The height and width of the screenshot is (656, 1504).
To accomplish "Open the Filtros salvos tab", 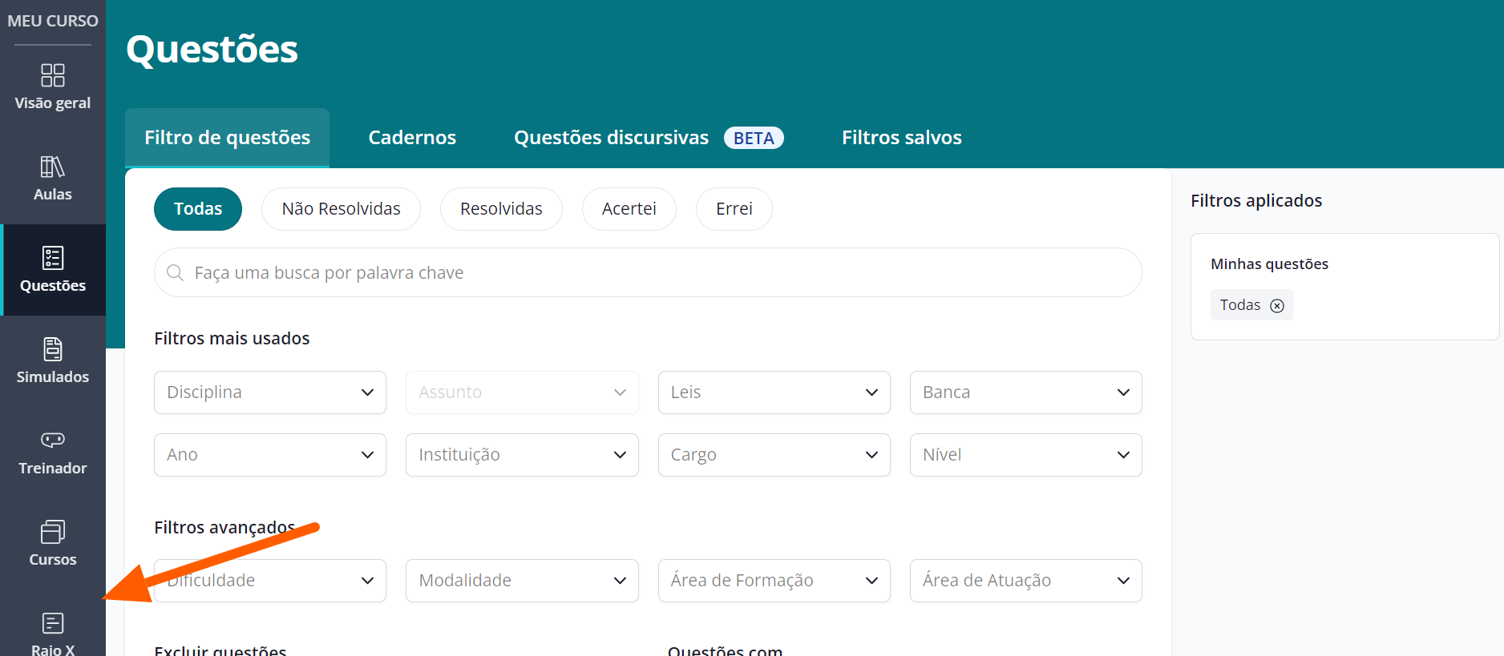I will pos(901,138).
